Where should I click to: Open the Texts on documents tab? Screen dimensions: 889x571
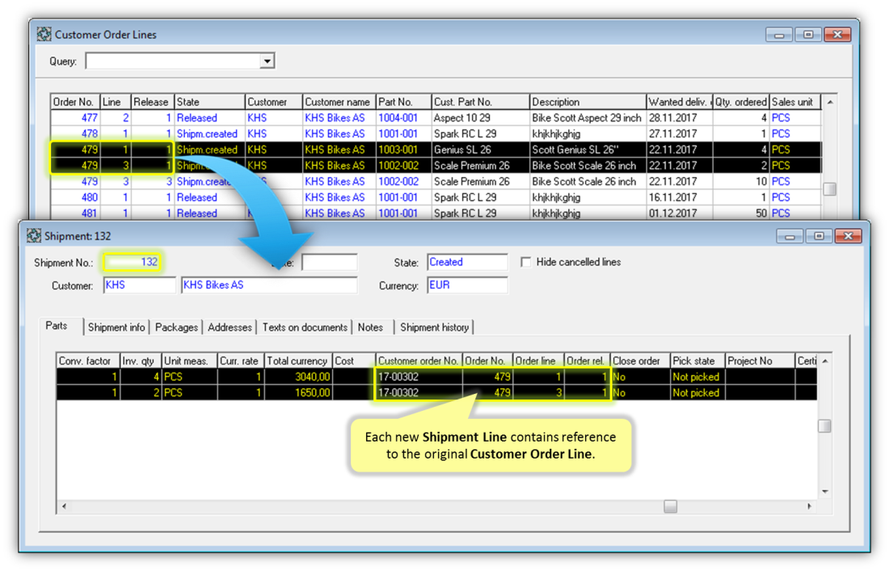pos(305,328)
